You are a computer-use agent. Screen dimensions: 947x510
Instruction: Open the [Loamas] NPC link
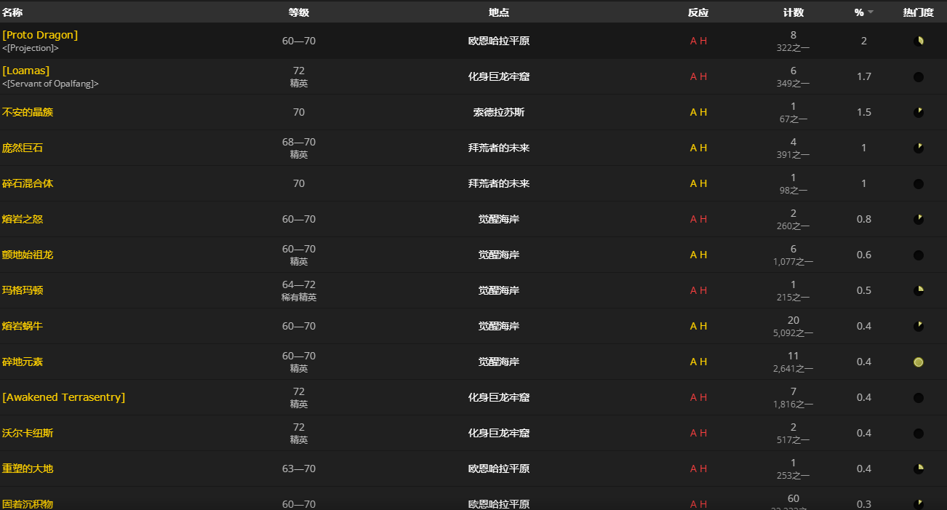[x=25, y=70]
